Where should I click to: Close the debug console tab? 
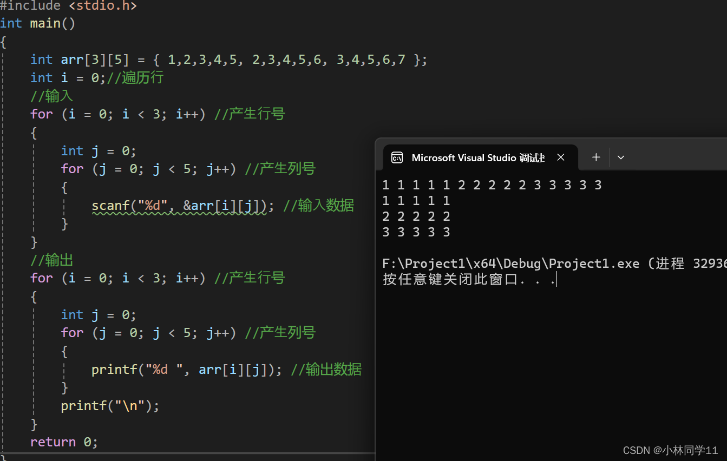[561, 157]
